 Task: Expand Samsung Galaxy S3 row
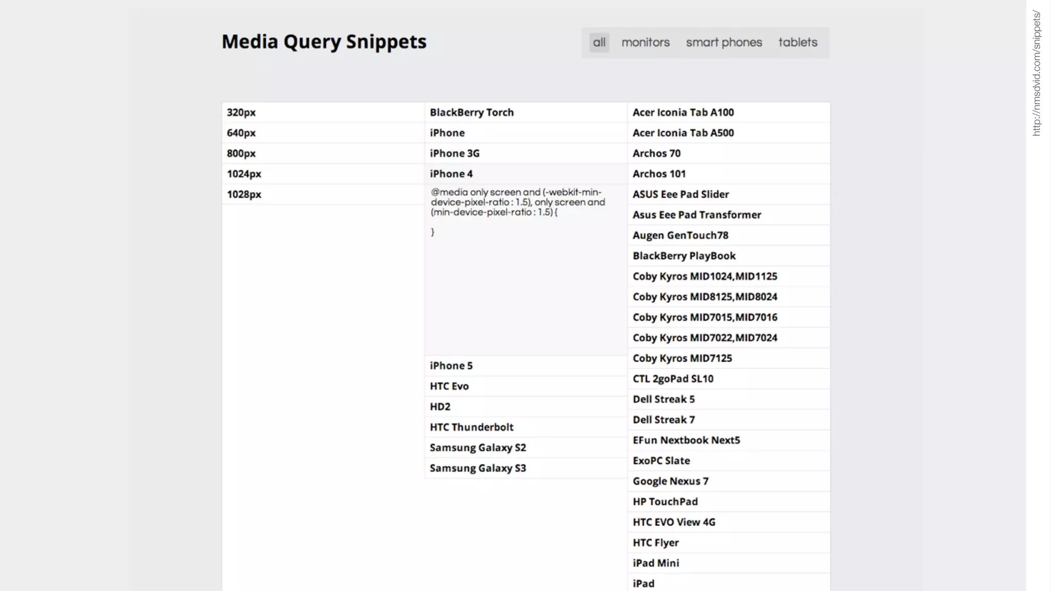478,468
